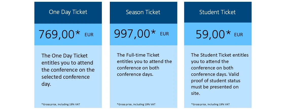Image resolution: width=284 pixels, height=109 pixels.
Task: Click the 769,00 price figure
Action: (57, 34)
